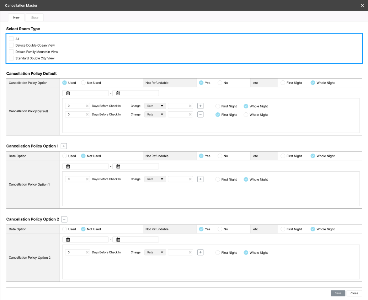Open end date calendar in Cancellation Policy Option 2
This screenshot has width=368, height=300.
click(x=118, y=240)
